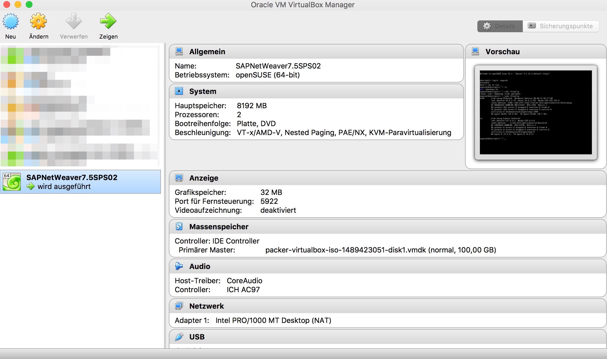Click the Oracle VM VirtualBox Manager title
The image size is (607, 359).
point(303,5)
